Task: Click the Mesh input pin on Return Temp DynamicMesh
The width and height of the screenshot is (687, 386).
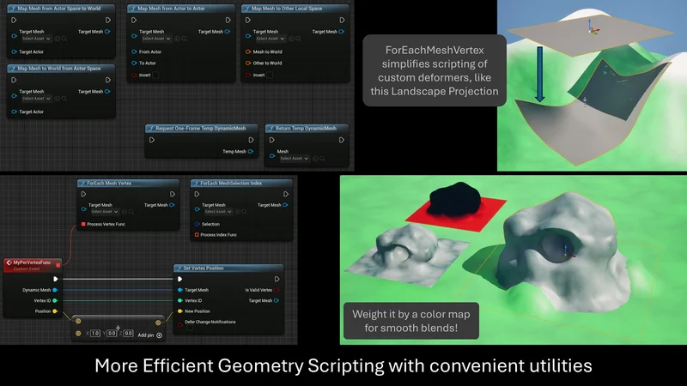Action: click(x=272, y=155)
